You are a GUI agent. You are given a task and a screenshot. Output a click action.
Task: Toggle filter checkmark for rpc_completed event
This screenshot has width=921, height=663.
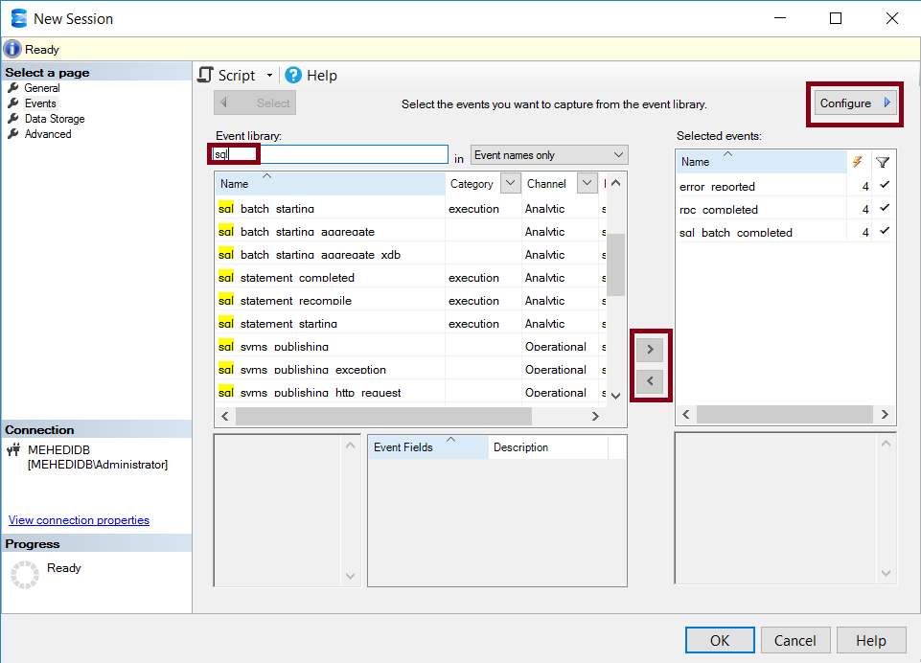[884, 208]
